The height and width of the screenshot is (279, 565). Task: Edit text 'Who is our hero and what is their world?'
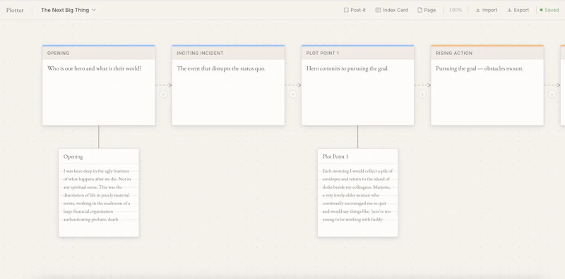click(x=95, y=68)
